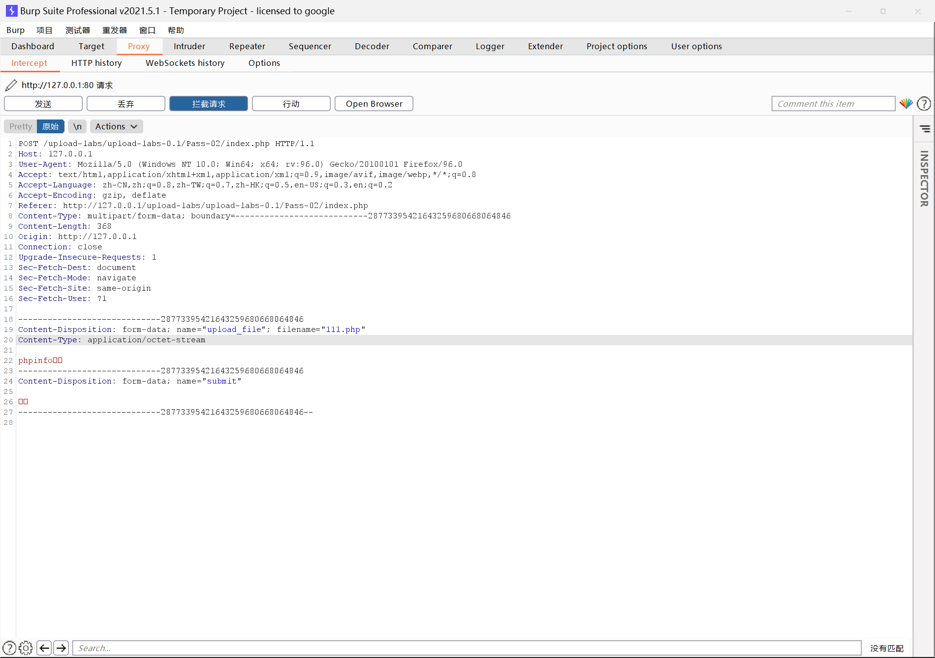
Task: Open the highlight color picker
Action: tap(906, 104)
